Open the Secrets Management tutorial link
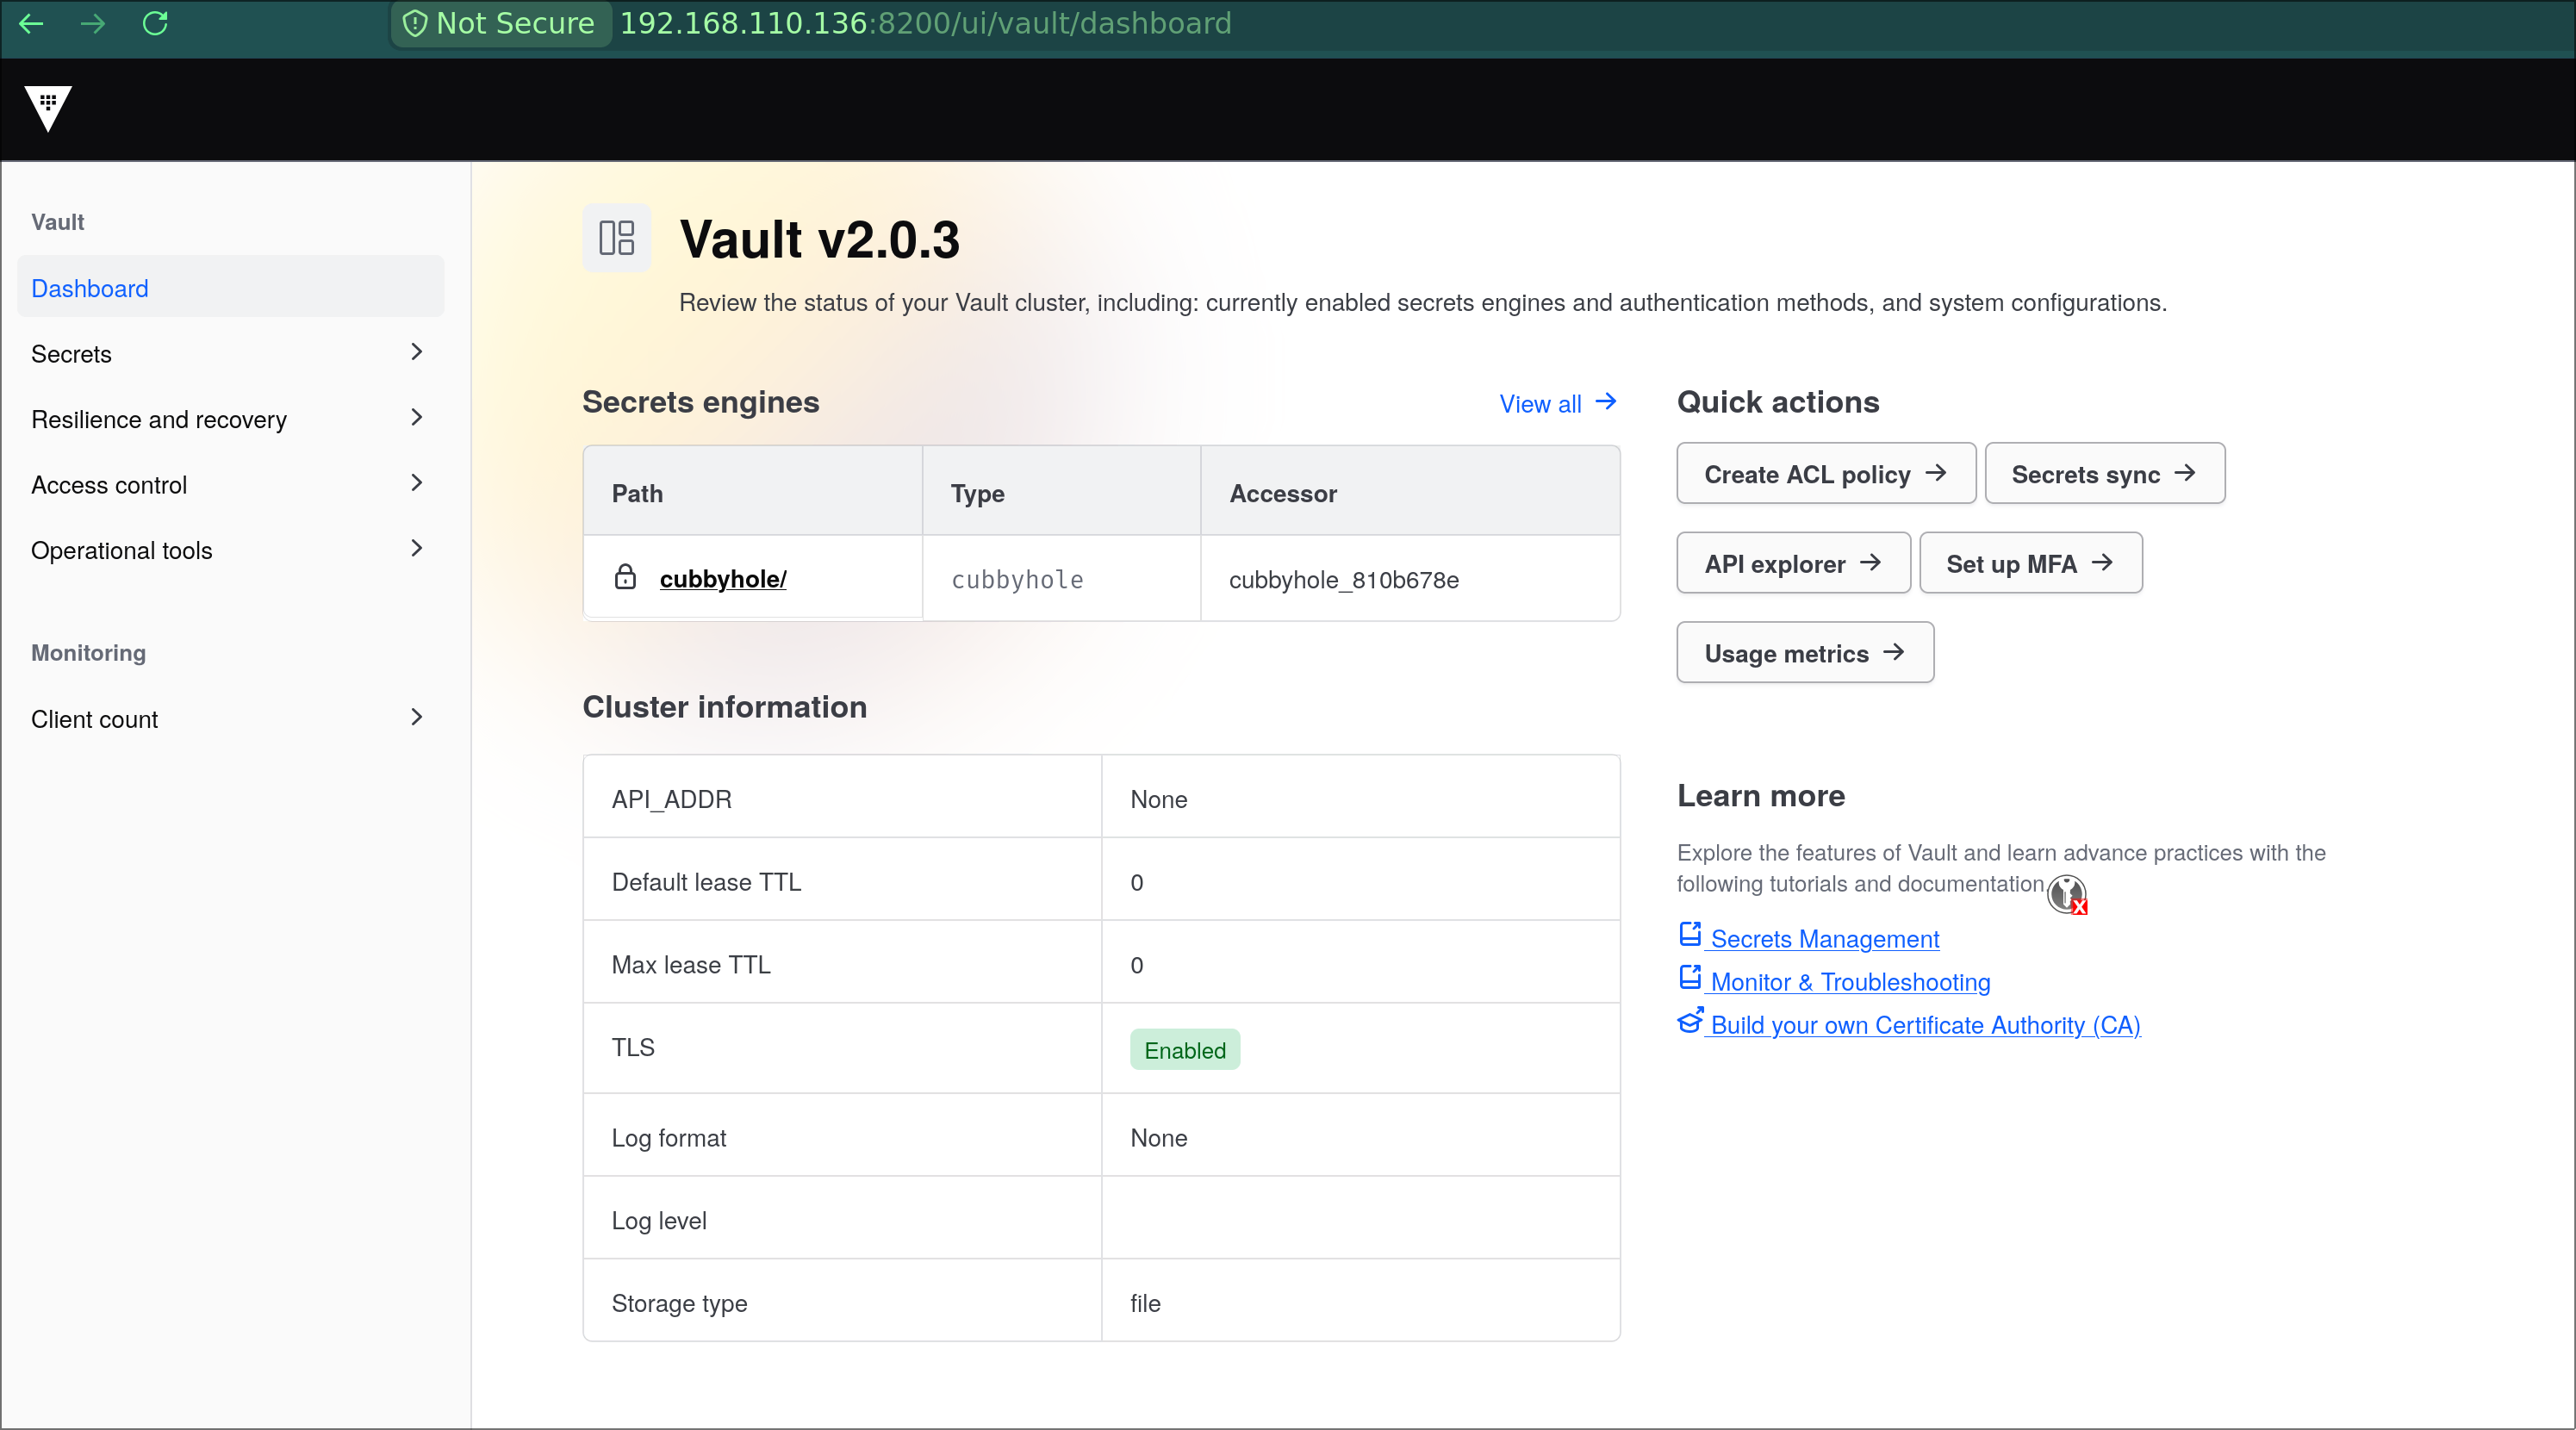Image resolution: width=2576 pixels, height=1430 pixels. tap(1824, 938)
